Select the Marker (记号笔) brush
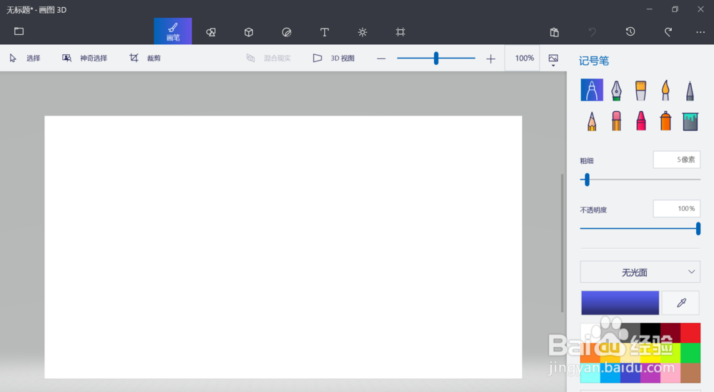Image resolution: width=714 pixels, height=392 pixels. (x=591, y=90)
